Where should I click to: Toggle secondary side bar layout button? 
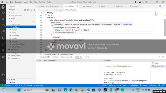pyautogui.click(x=143, y=2)
